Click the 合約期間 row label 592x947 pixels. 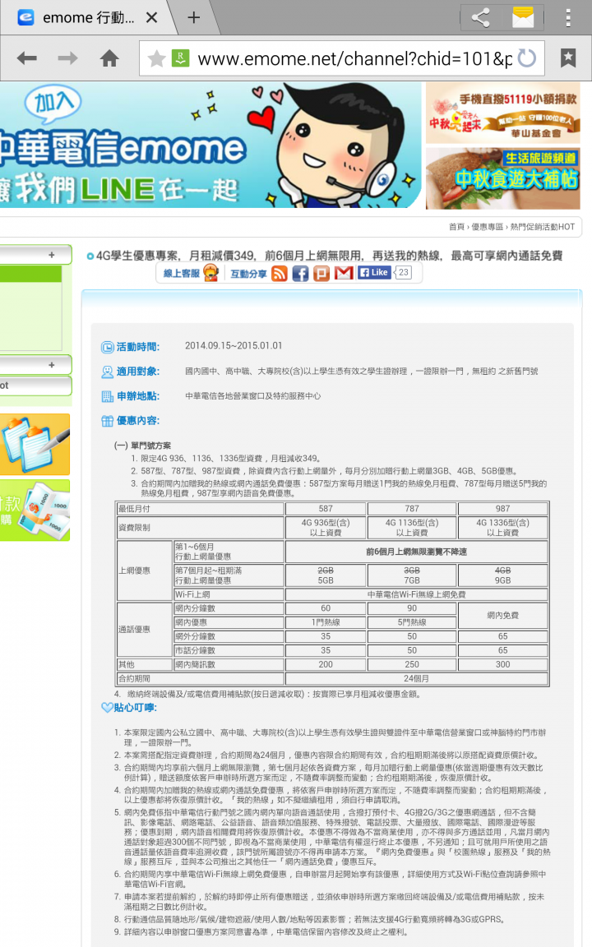tap(201, 678)
